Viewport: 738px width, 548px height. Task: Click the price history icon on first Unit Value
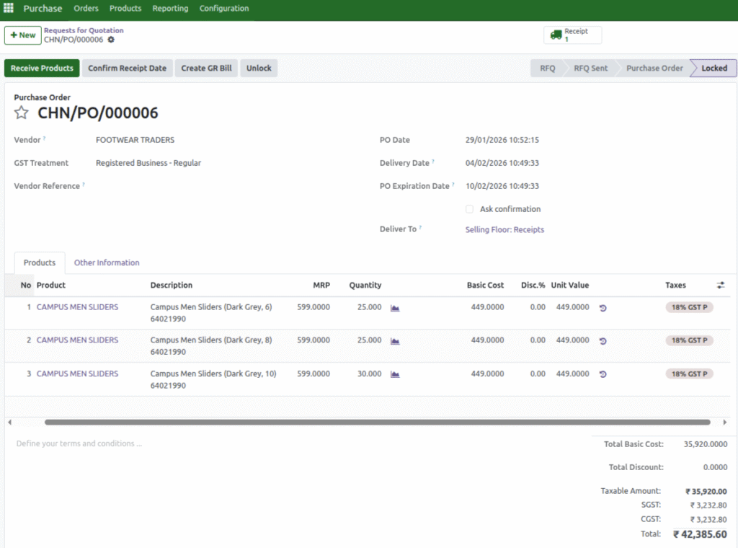point(604,307)
